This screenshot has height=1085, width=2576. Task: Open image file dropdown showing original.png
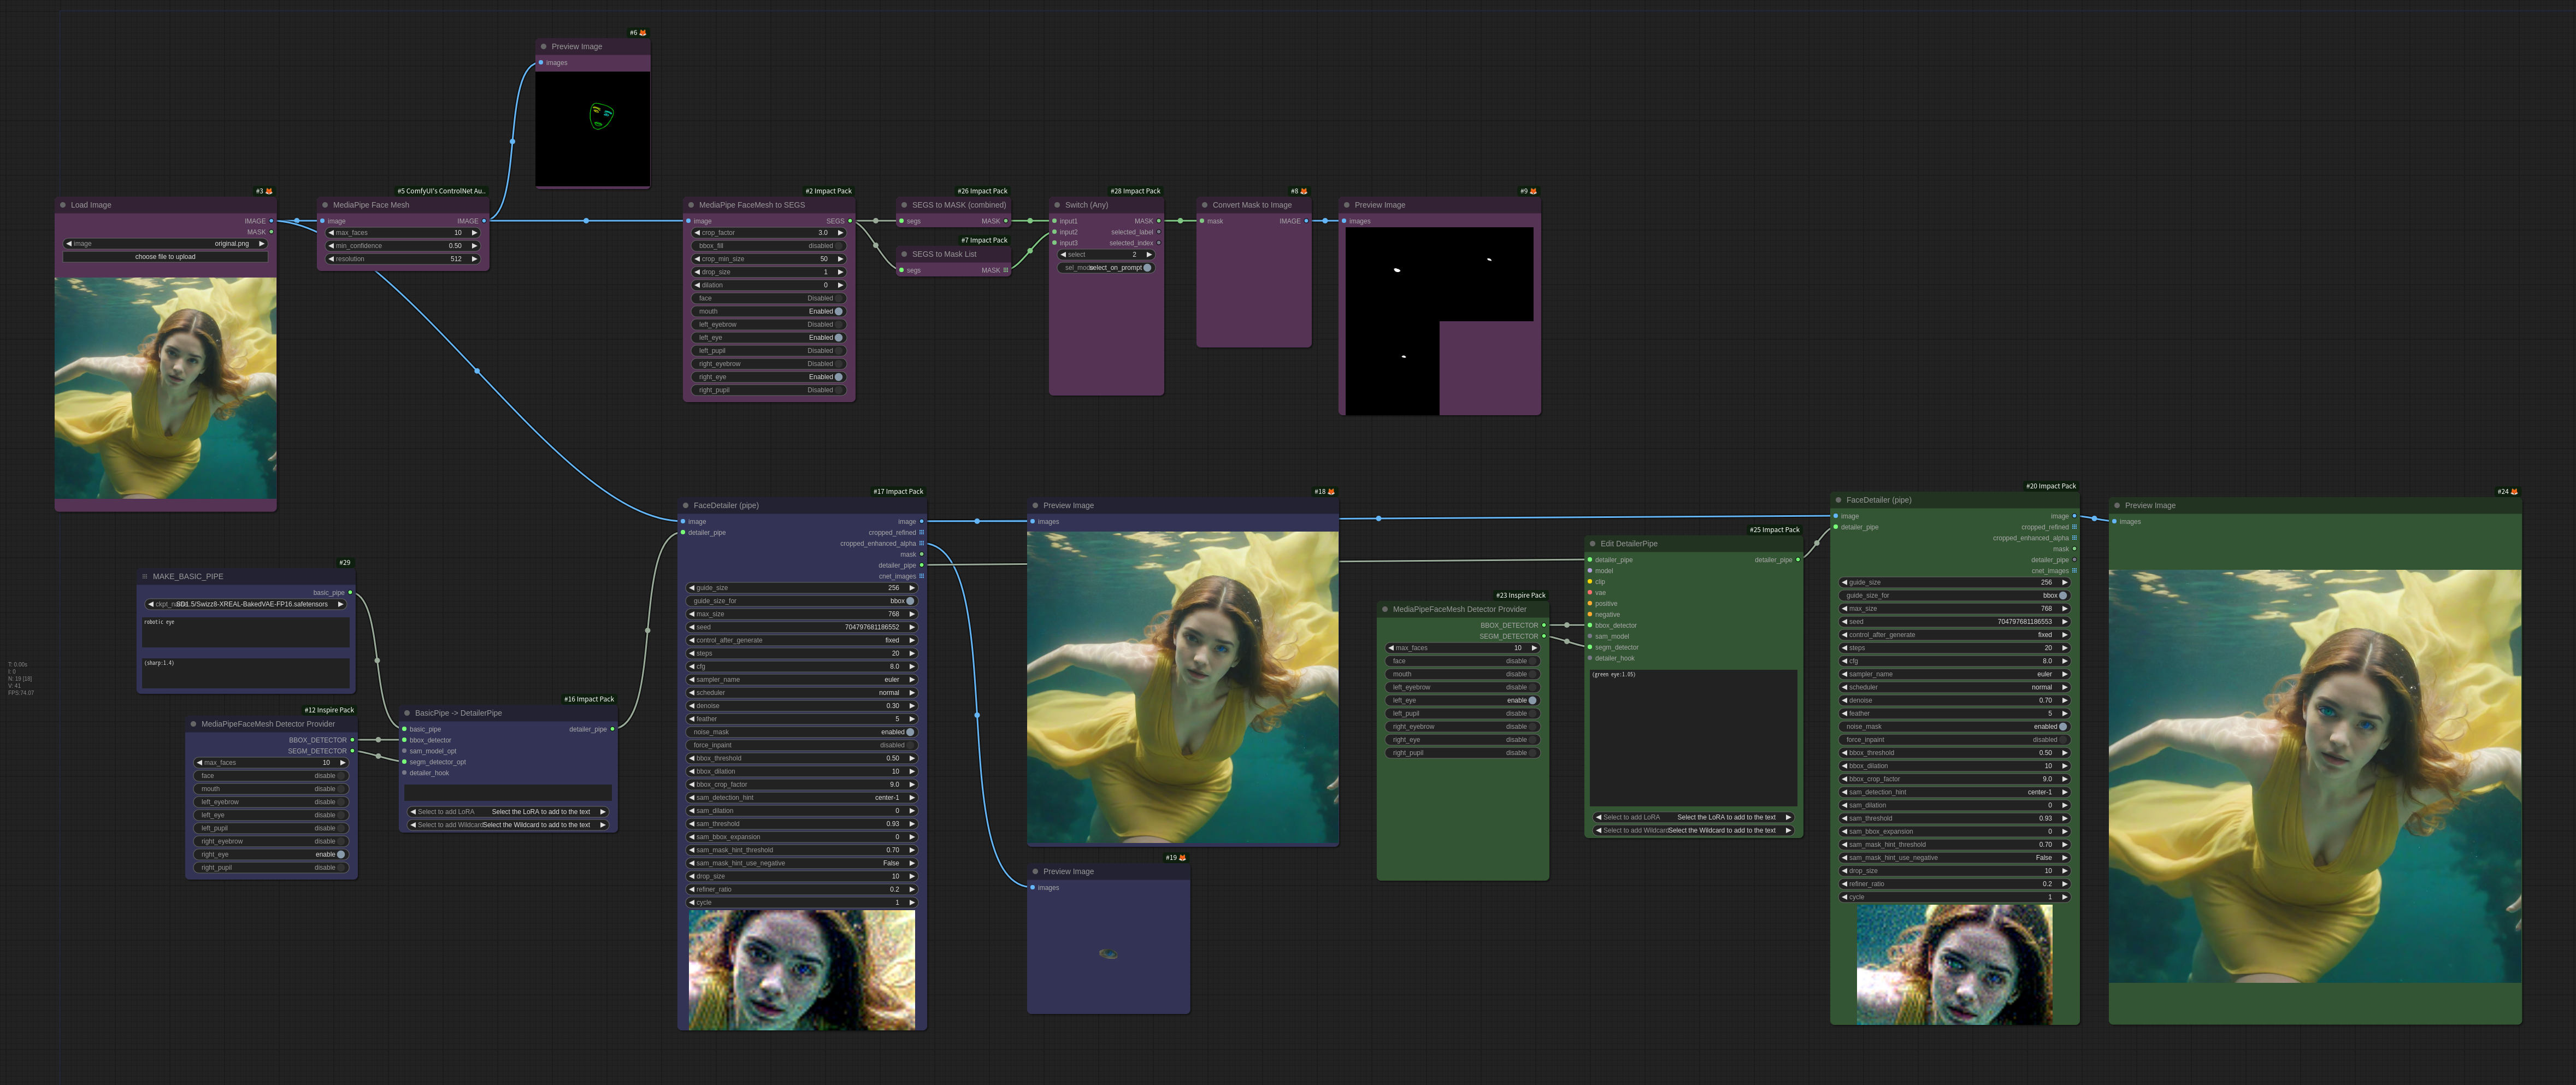pyautogui.click(x=165, y=244)
